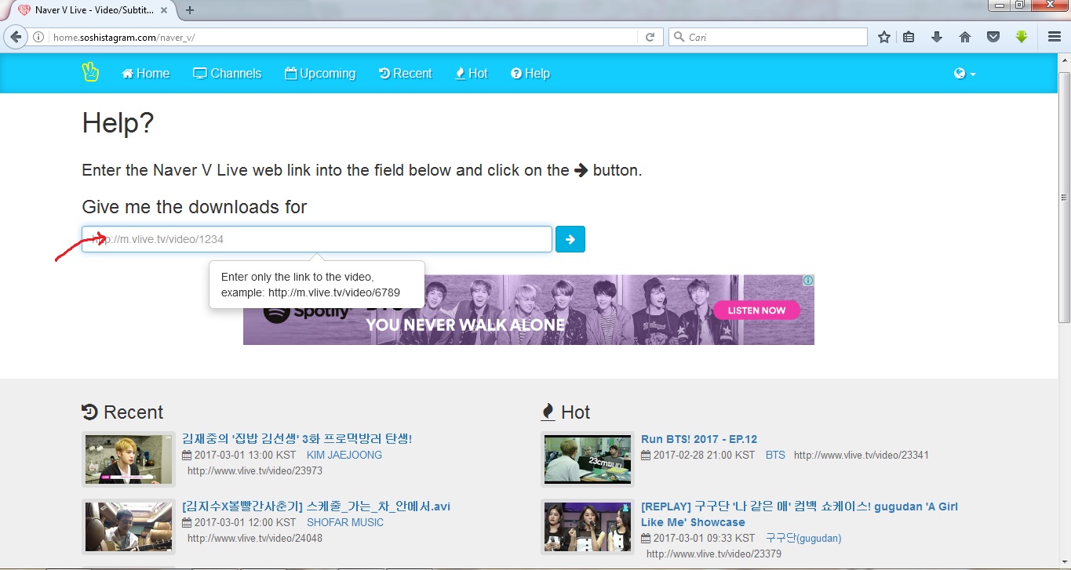
Task: Click URL text http://www.vlive.tv/video/23341
Action: pos(862,455)
